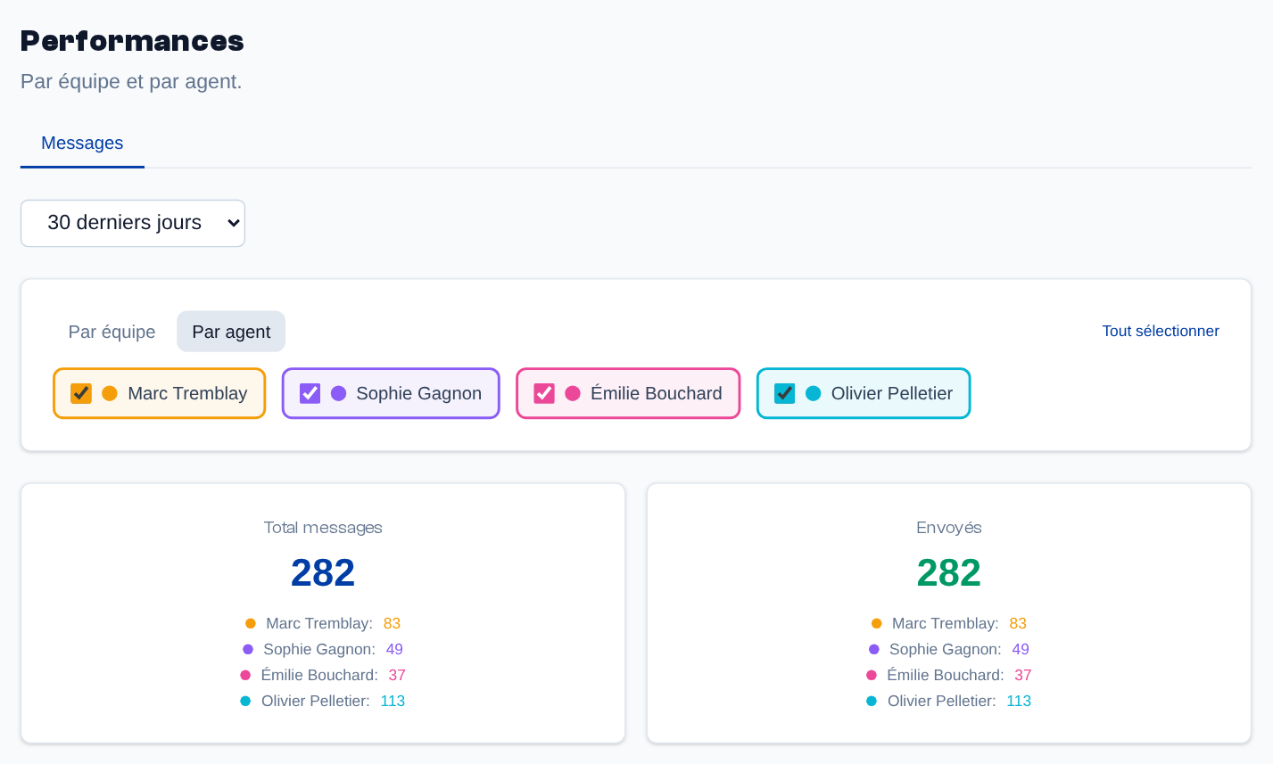Click the green Envoyés 282 figure
The width and height of the screenshot is (1273, 764).
(949, 572)
